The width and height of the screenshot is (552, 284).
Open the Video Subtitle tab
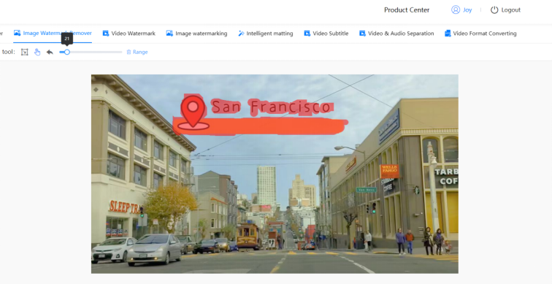(x=326, y=34)
